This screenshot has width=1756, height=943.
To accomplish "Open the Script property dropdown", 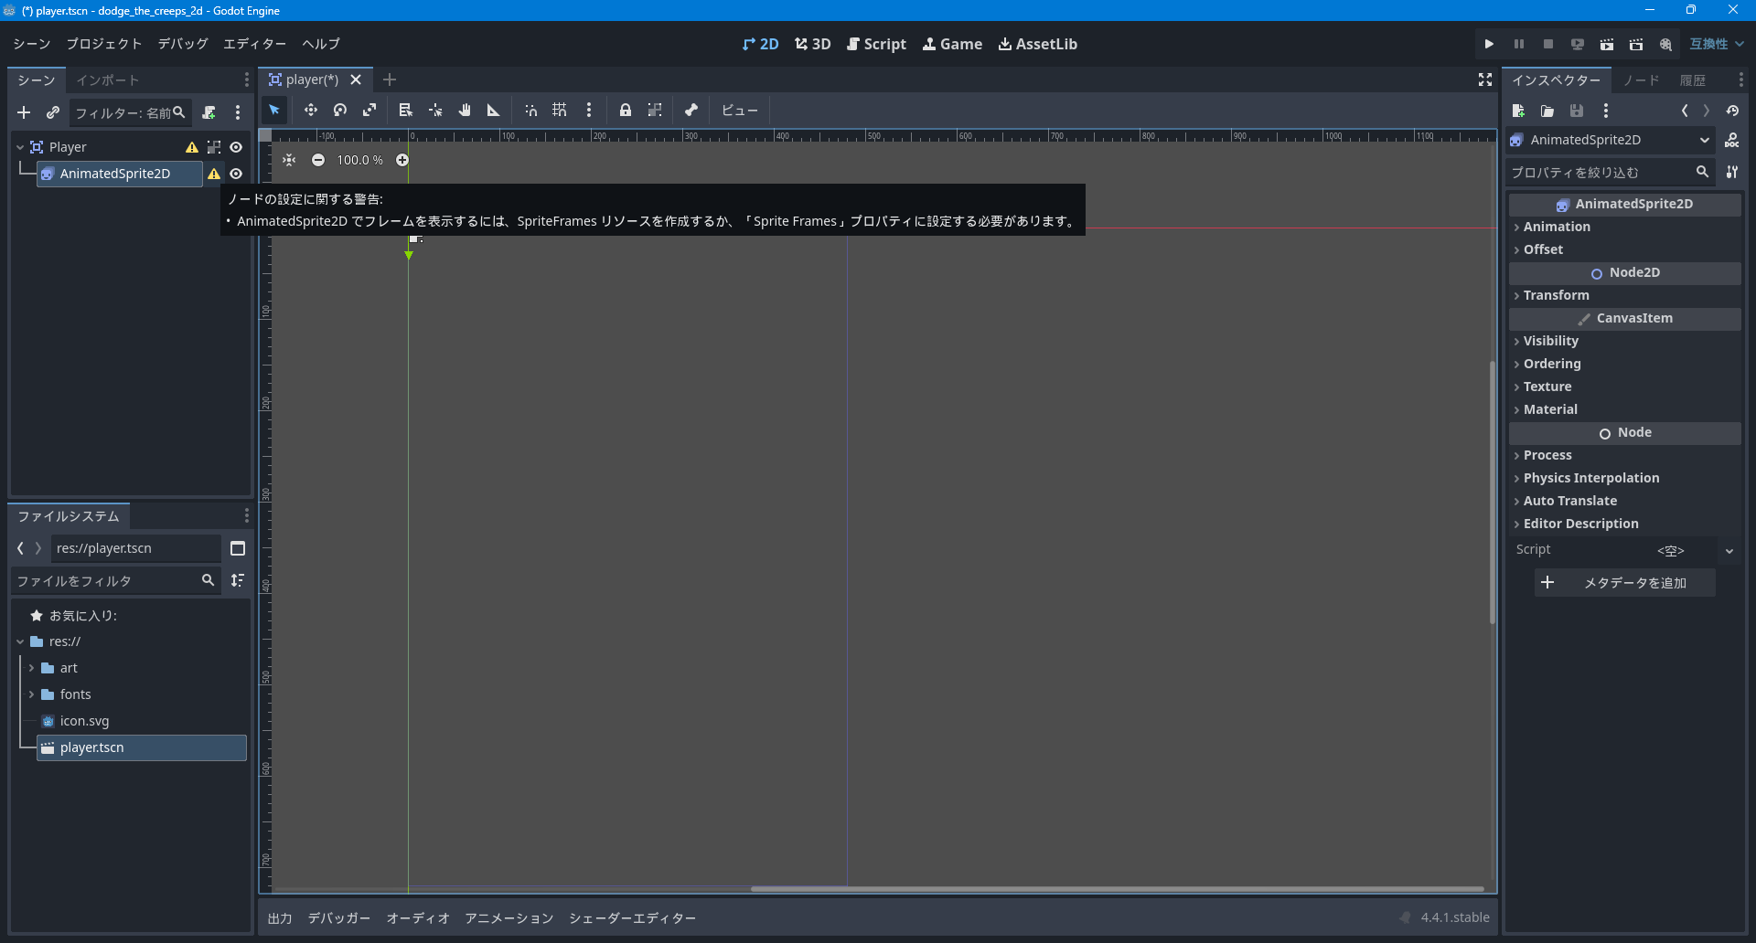I will pos(1729,550).
